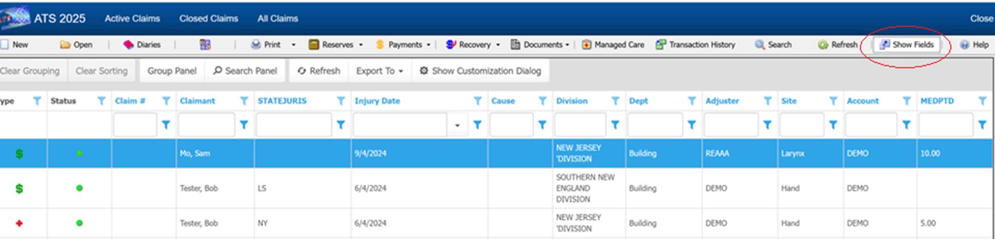
Task: Click the Diaries toolbar icon
Action: point(129,45)
